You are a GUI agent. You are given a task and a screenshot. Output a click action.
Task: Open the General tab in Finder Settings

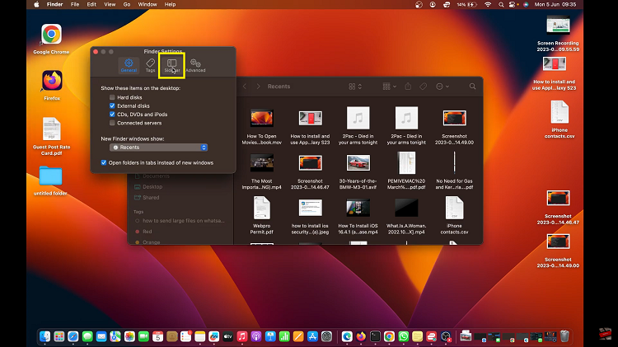pyautogui.click(x=129, y=65)
